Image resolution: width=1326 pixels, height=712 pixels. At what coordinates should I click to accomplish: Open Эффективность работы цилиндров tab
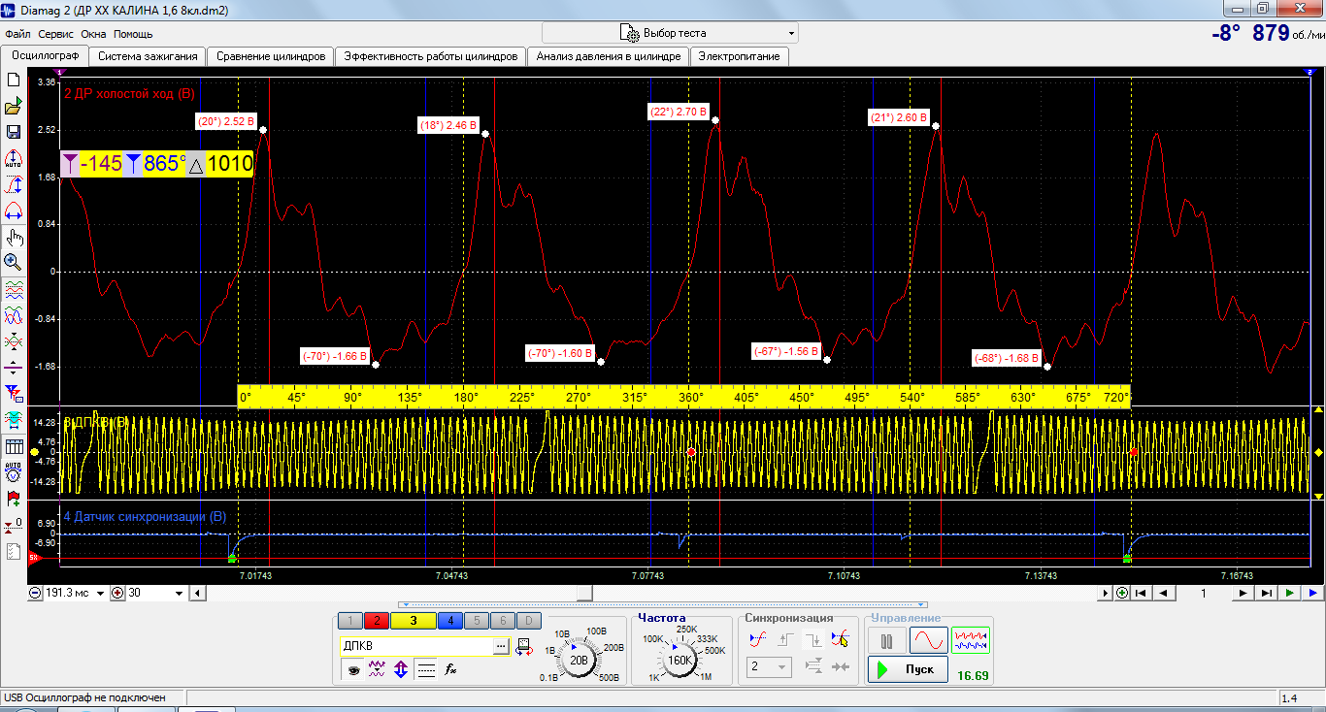431,56
